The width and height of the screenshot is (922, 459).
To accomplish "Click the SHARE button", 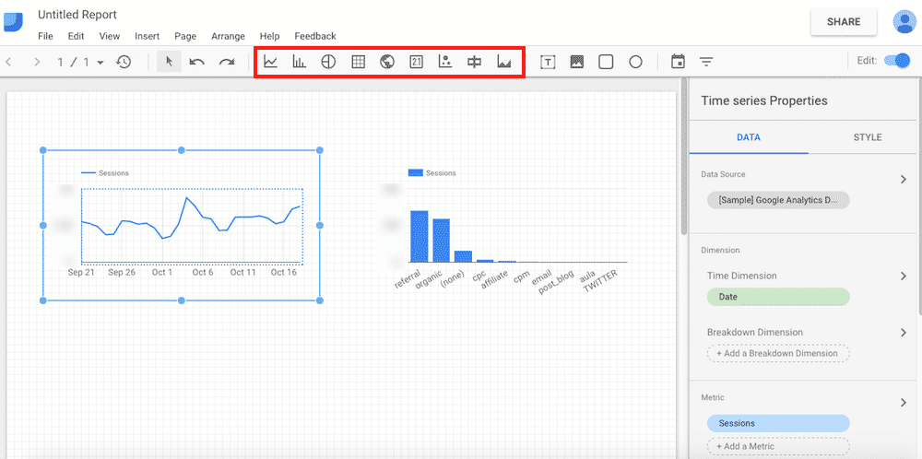I will tap(844, 22).
